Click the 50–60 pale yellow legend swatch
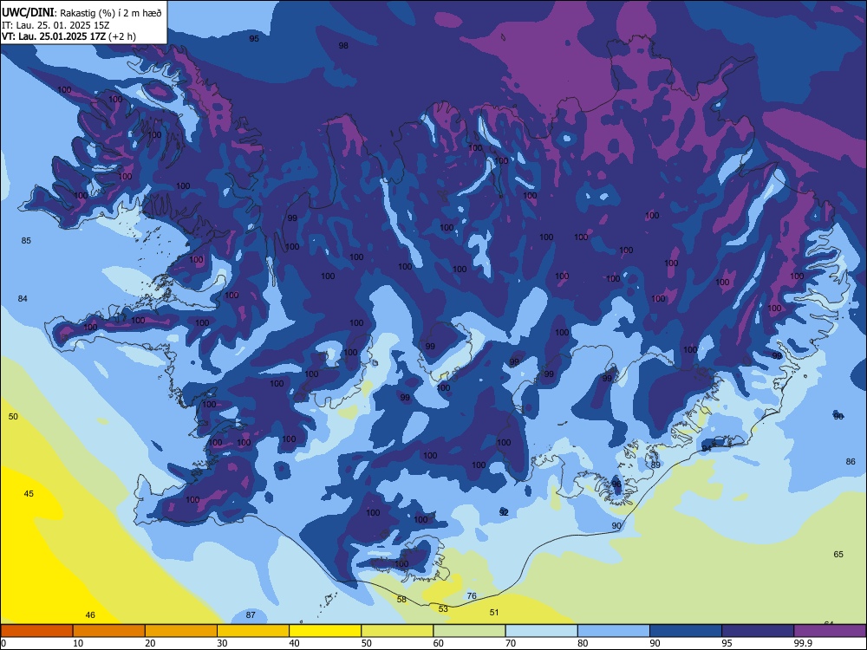Image resolution: width=867 pixels, height=650 pixels. point(397,631)
